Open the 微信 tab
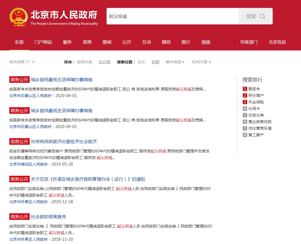301x244 pixels. click(166, 42)
